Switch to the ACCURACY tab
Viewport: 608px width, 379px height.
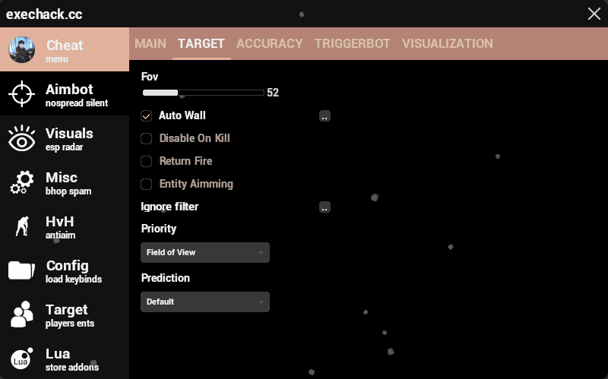pyautogui.click(x=269, y=44)
